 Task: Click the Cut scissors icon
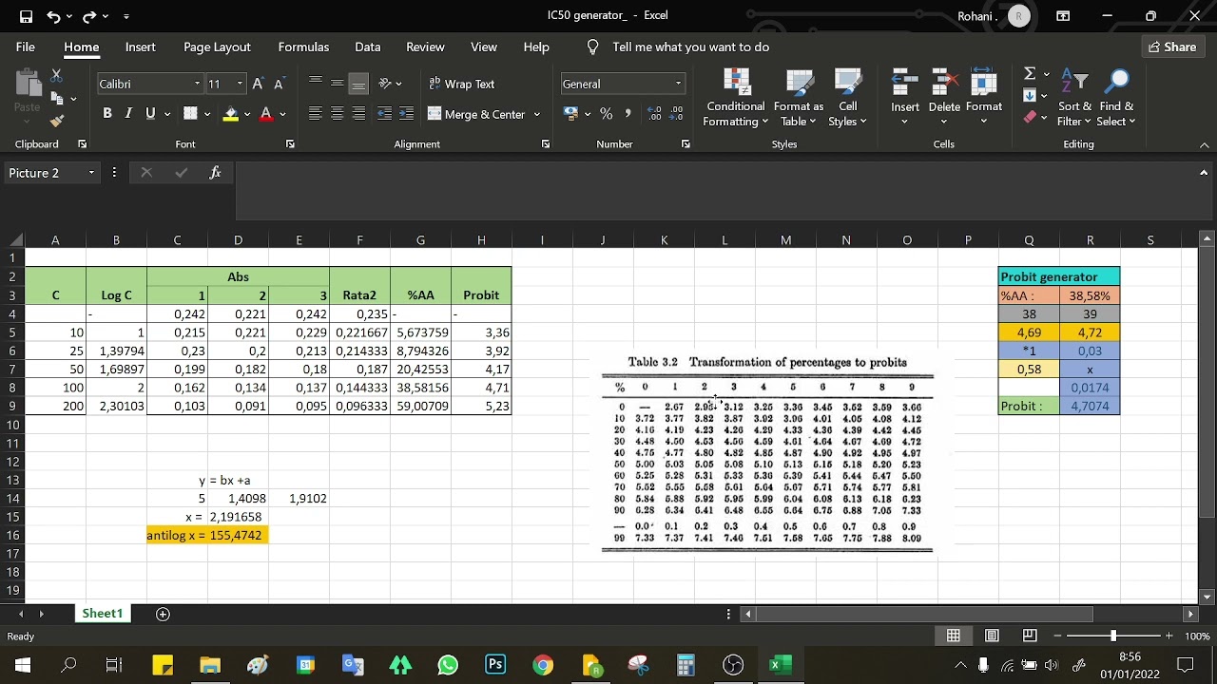point(57,75)
